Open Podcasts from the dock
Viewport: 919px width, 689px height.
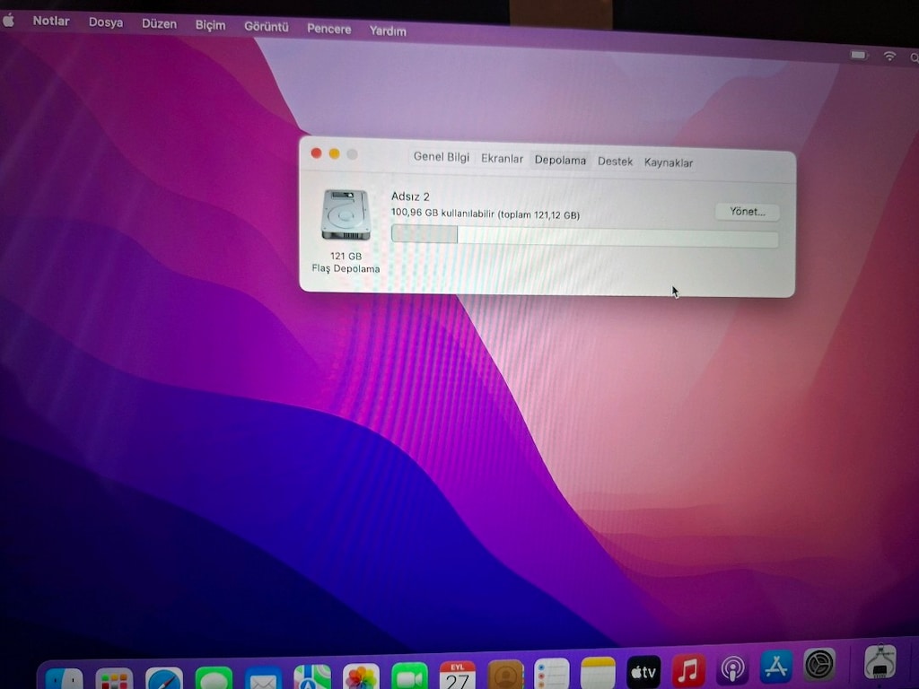[732, 667]
